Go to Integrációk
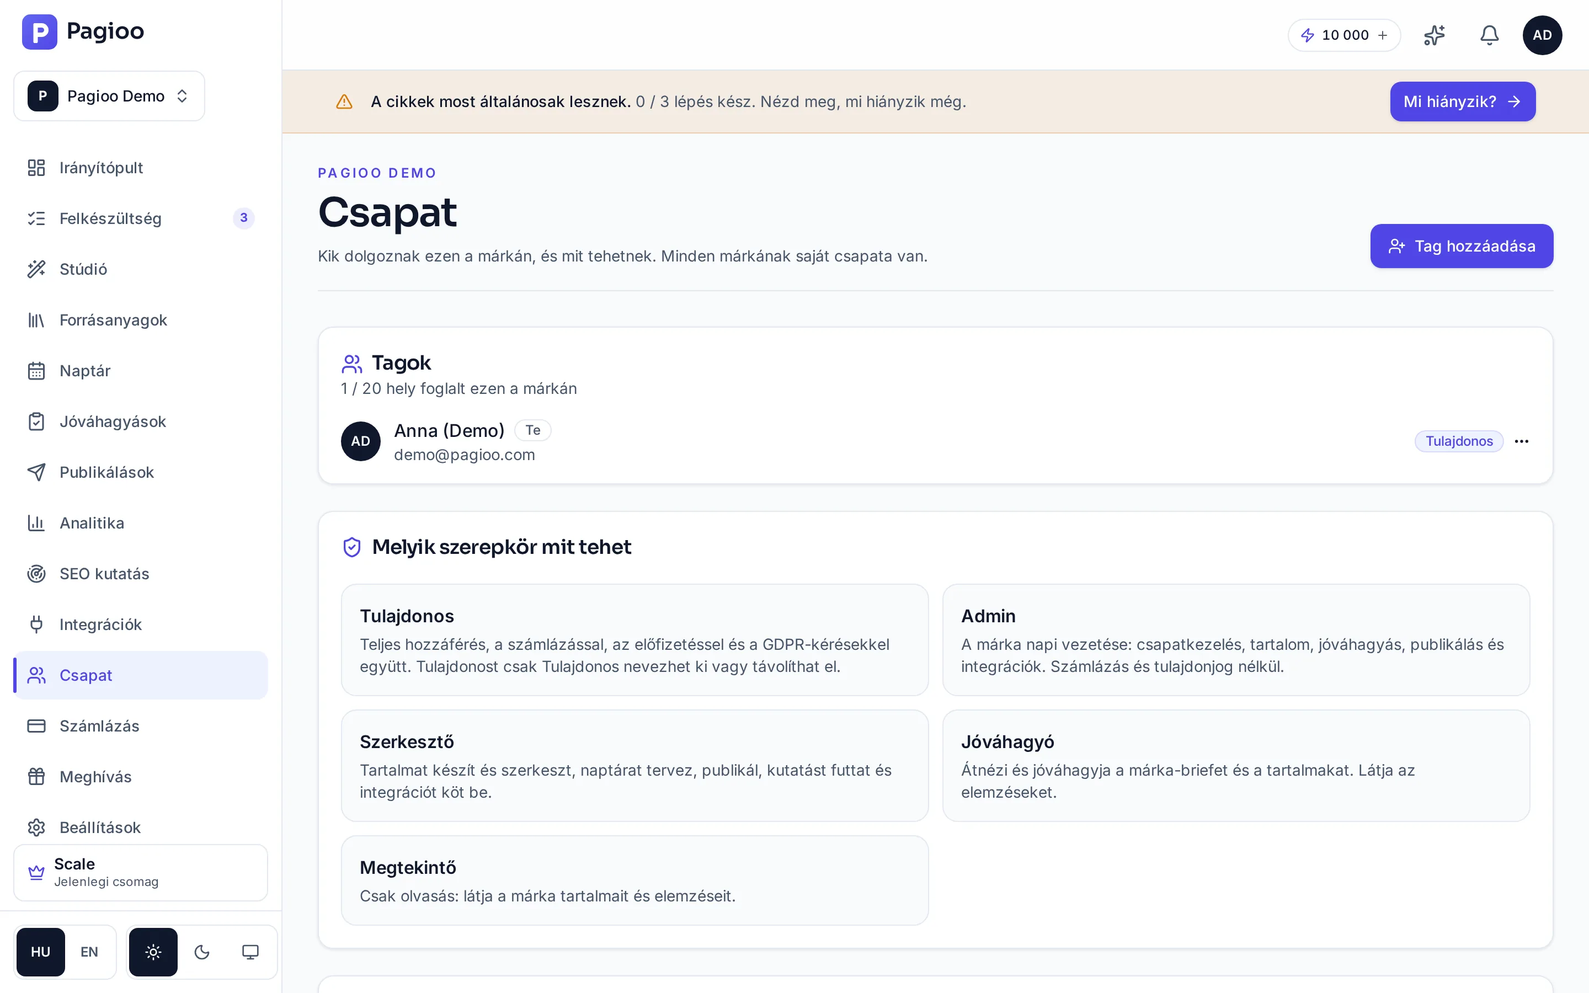Image resolution: width=1589 pixels, height=993 pixels. point(141,624)
